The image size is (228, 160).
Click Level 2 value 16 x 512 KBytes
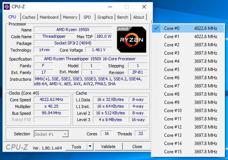(x=110, y=113)
